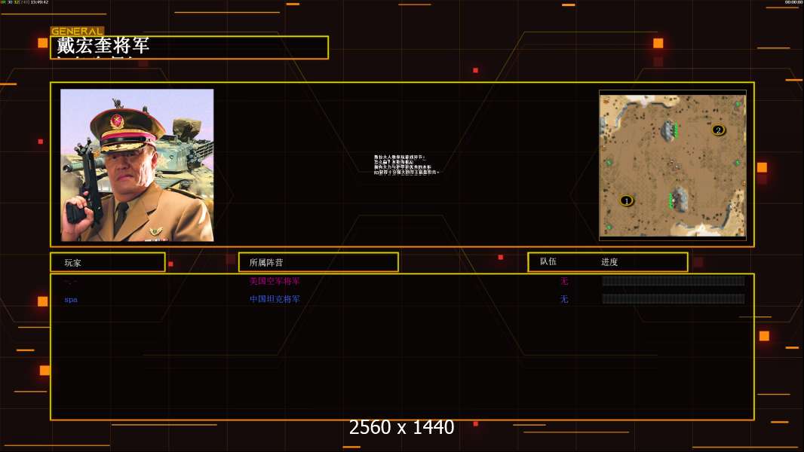
Task: Click the general's portrait with pistol
Action: 137,165
